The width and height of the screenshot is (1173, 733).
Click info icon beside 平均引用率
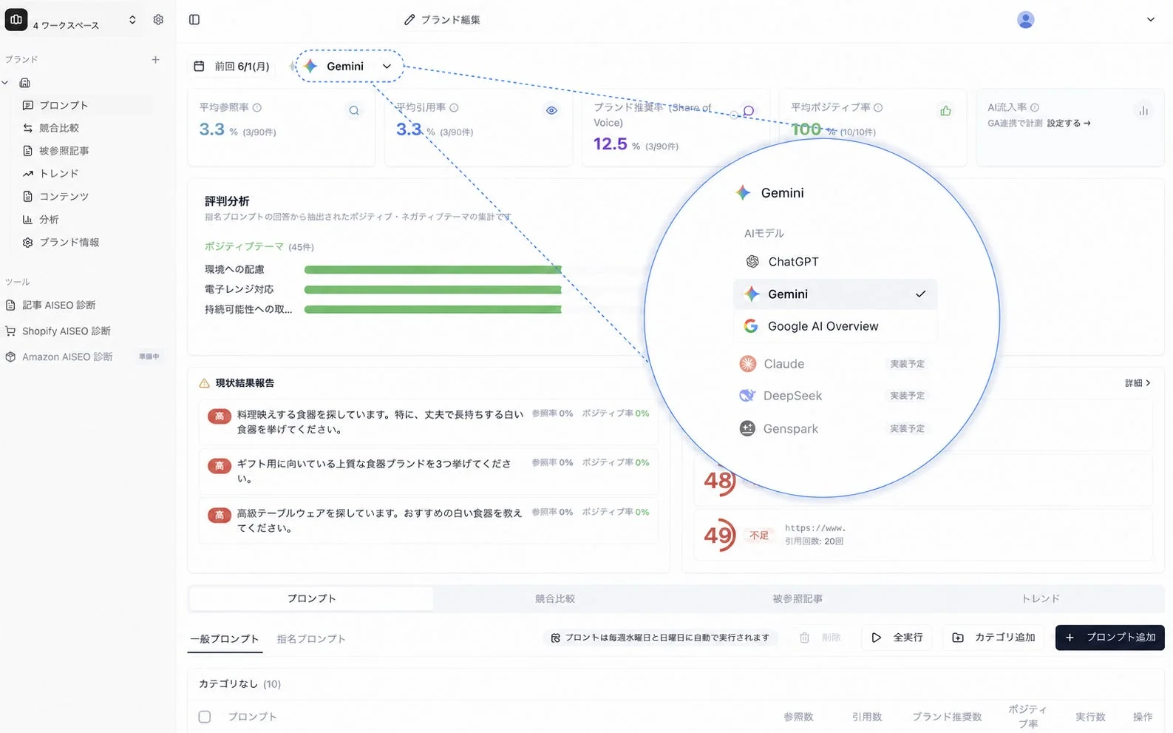(x=454, y=107)
